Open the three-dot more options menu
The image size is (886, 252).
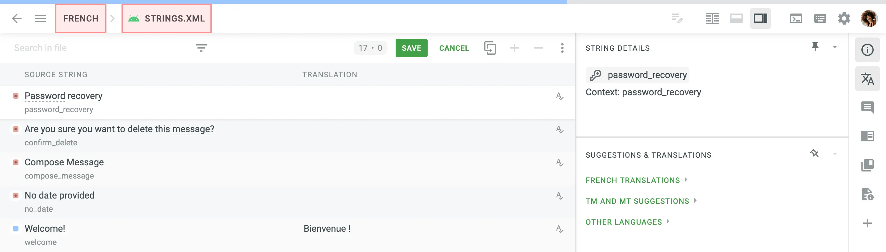tap(562, 48)
